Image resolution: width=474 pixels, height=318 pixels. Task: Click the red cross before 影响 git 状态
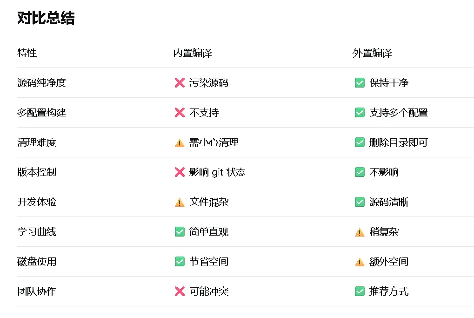pos(180,172)
